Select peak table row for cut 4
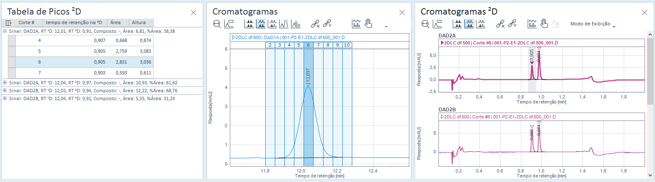 [x=81, y=40]
